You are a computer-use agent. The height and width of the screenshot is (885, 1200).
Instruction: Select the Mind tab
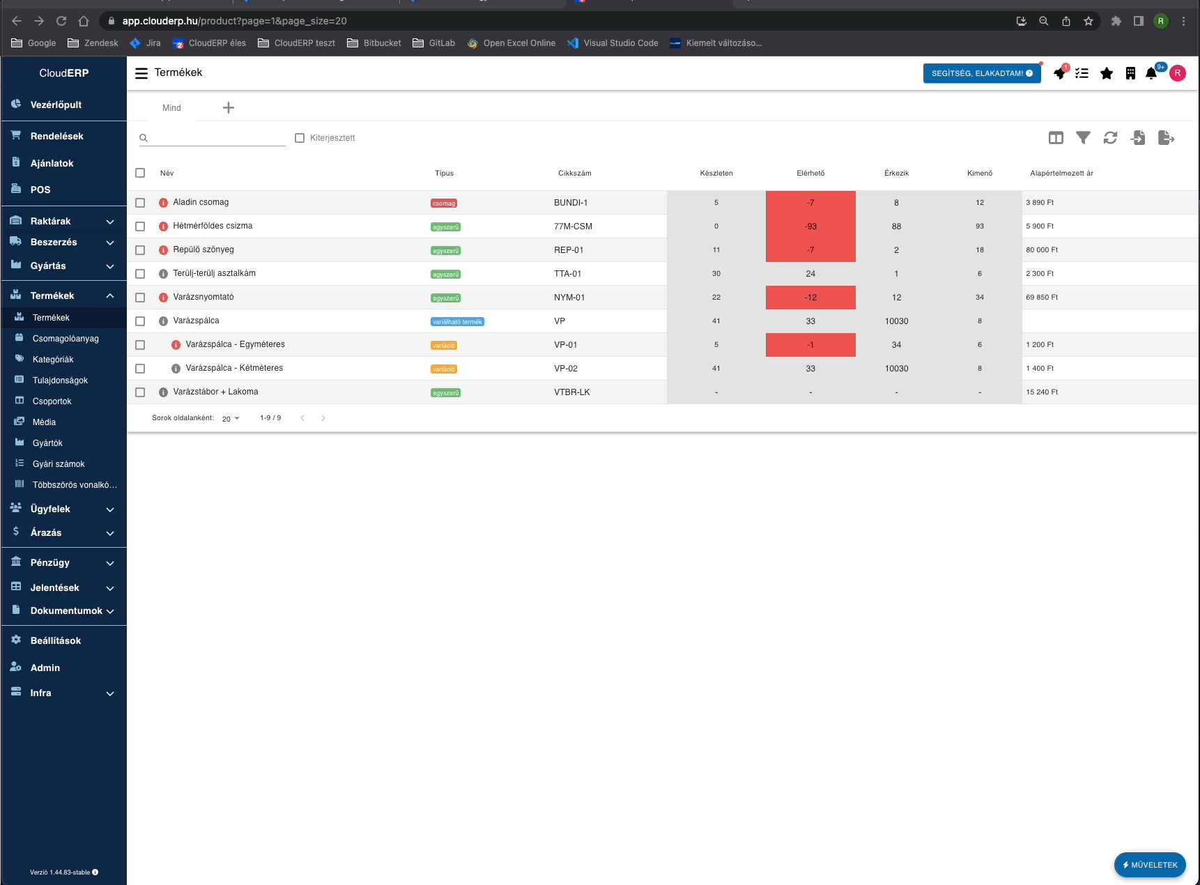pos(171,108)
